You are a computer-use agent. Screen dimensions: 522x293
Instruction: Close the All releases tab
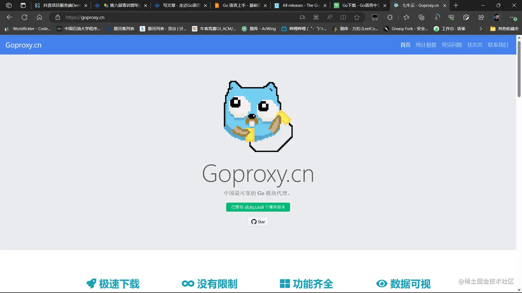[325, 6]
